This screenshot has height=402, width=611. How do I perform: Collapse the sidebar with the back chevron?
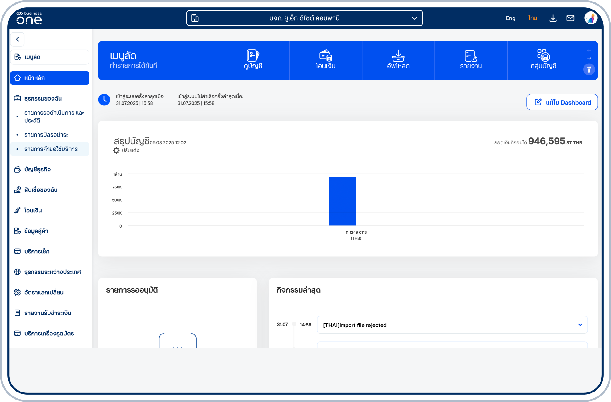point(18,39)
